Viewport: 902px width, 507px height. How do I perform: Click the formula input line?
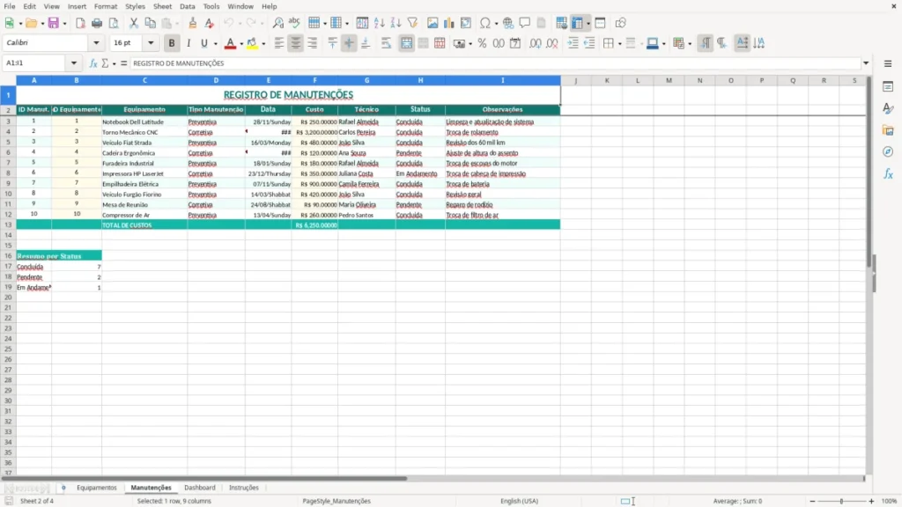pyautogui.click(x=495, y=63)
